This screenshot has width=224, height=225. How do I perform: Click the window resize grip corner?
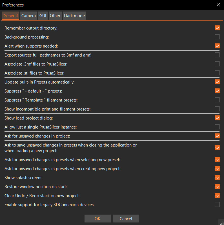coord(222,223)
